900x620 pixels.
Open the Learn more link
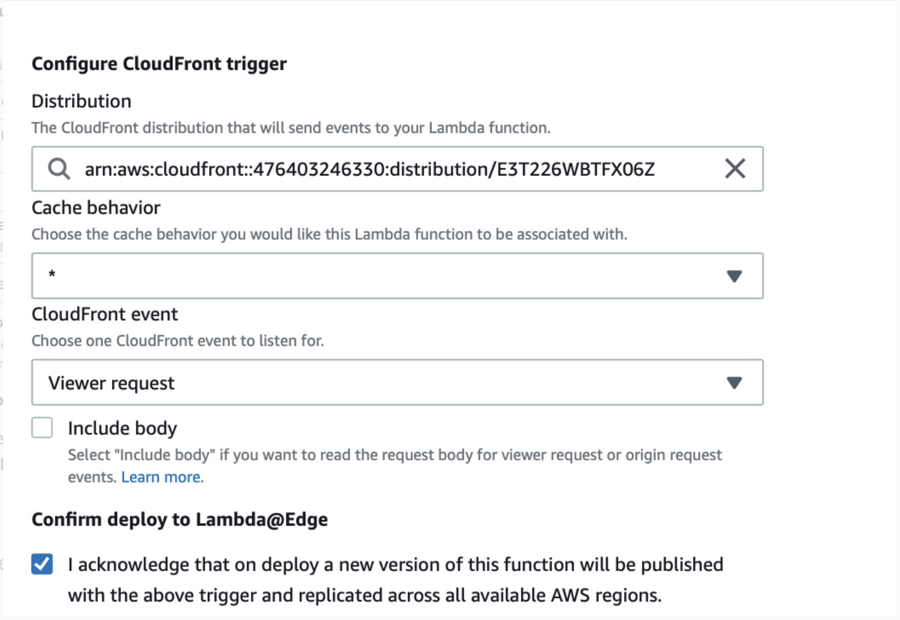coord(161,477)
